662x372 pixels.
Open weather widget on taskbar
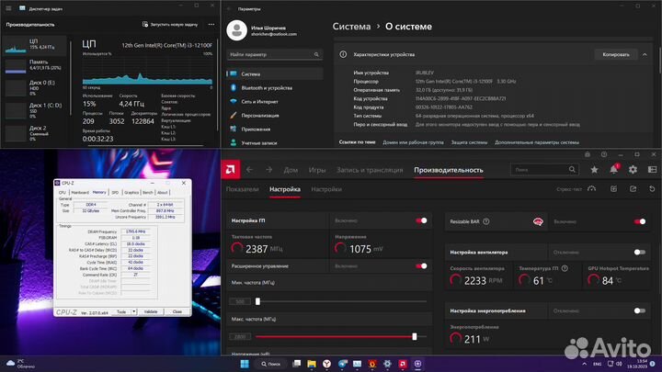pos(20,364)
